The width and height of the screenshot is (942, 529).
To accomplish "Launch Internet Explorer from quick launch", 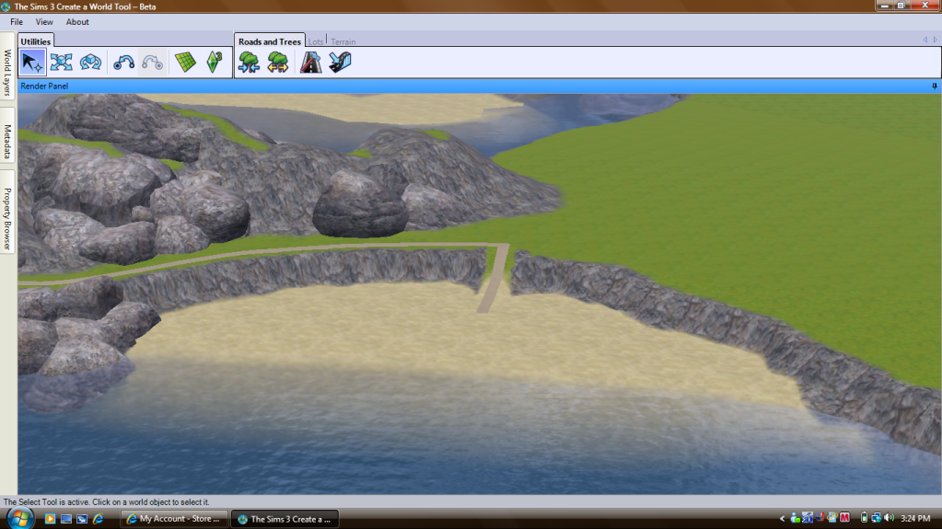I will tap(98, 519).
